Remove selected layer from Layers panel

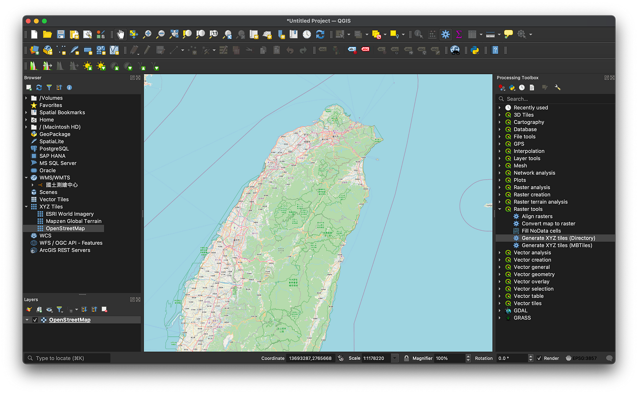click(x=105, y=310)
